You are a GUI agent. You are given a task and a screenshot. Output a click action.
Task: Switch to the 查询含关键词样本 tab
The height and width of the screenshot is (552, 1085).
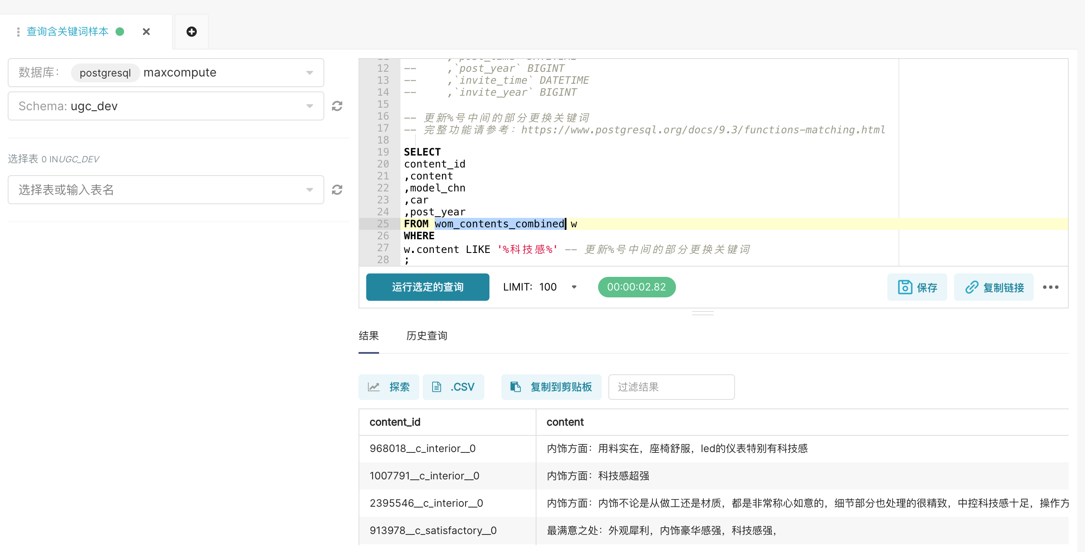click(x=68, y=32)
